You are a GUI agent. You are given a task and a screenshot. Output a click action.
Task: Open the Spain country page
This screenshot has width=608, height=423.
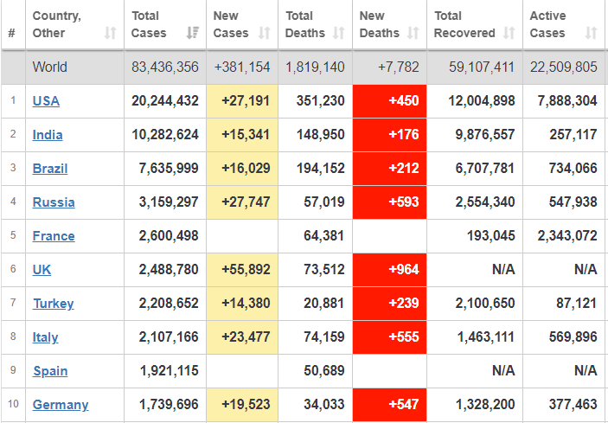(50, 371)
